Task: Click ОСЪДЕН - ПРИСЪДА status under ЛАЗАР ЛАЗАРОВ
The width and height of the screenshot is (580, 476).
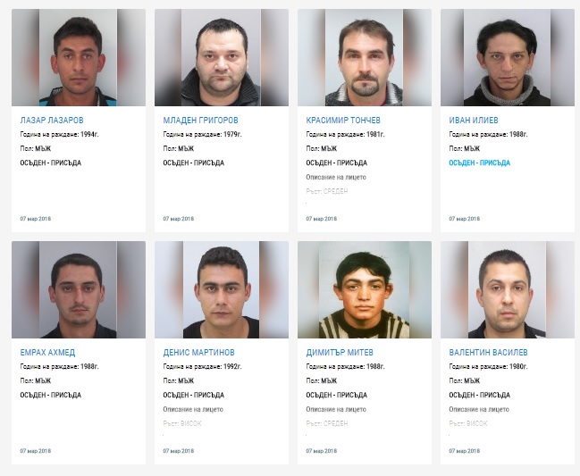Action: 51,163
